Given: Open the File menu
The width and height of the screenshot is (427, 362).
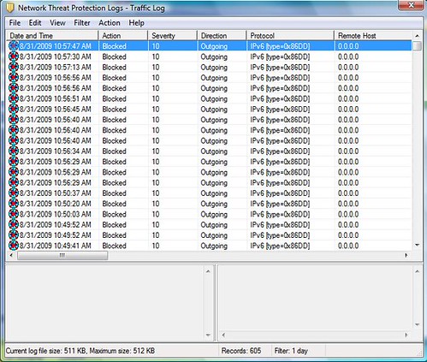Looking at the screenshot, I should point(15,23).
